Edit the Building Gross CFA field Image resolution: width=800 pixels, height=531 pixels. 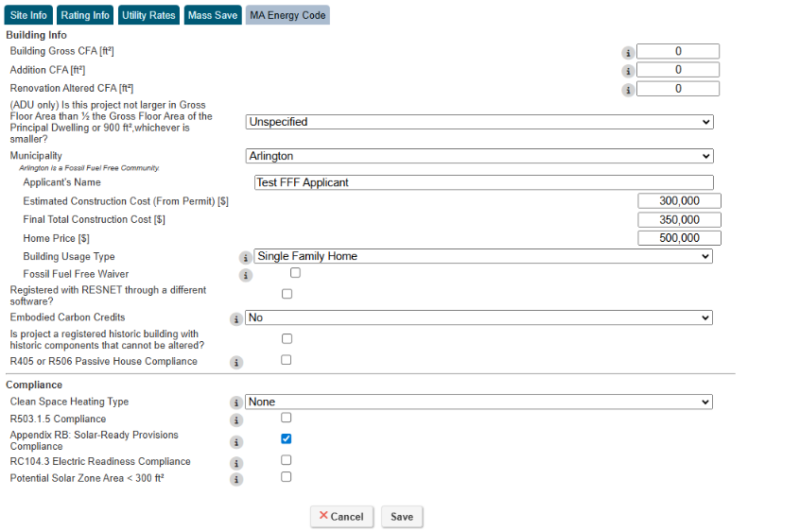click(678, 51)
